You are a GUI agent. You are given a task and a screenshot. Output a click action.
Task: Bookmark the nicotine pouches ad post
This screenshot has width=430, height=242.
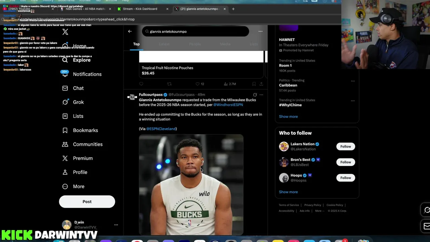254,84
